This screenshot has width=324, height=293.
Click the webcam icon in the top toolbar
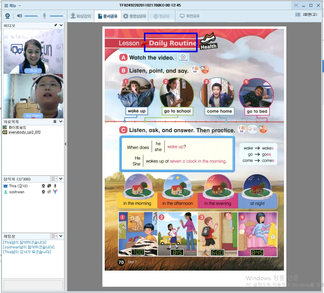point(8,16)
